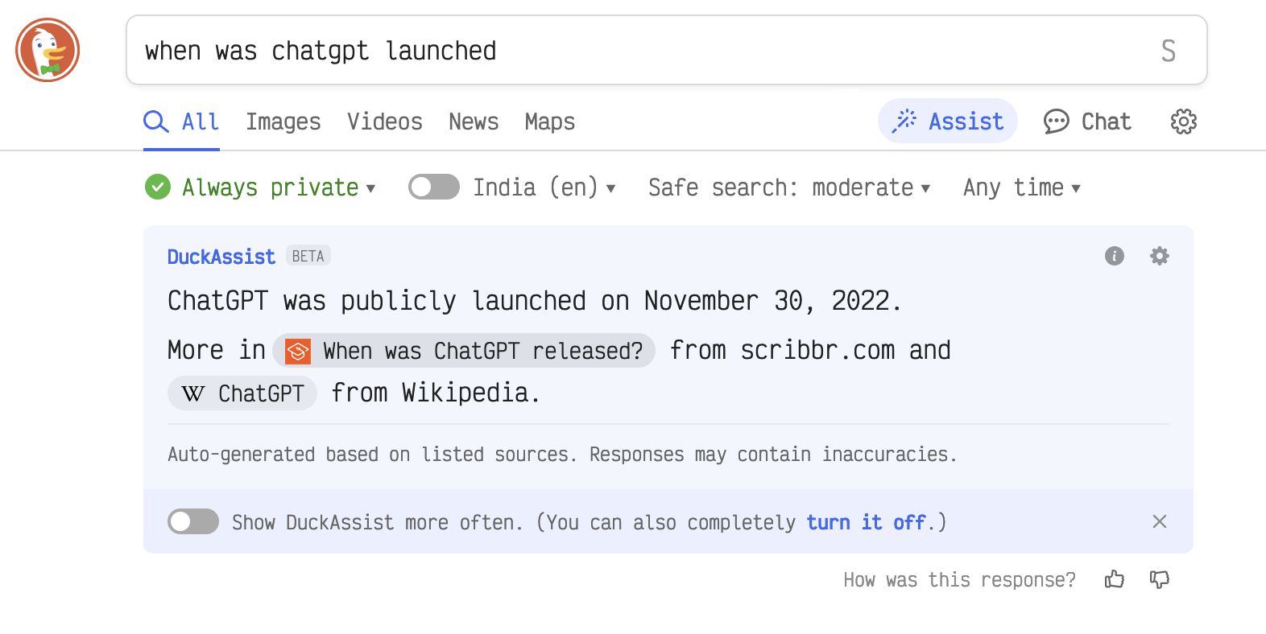Click the search box with chatgpt query
Image resolution: width=1266 pixels, height=634 pixels.
(x=666, y=50)
